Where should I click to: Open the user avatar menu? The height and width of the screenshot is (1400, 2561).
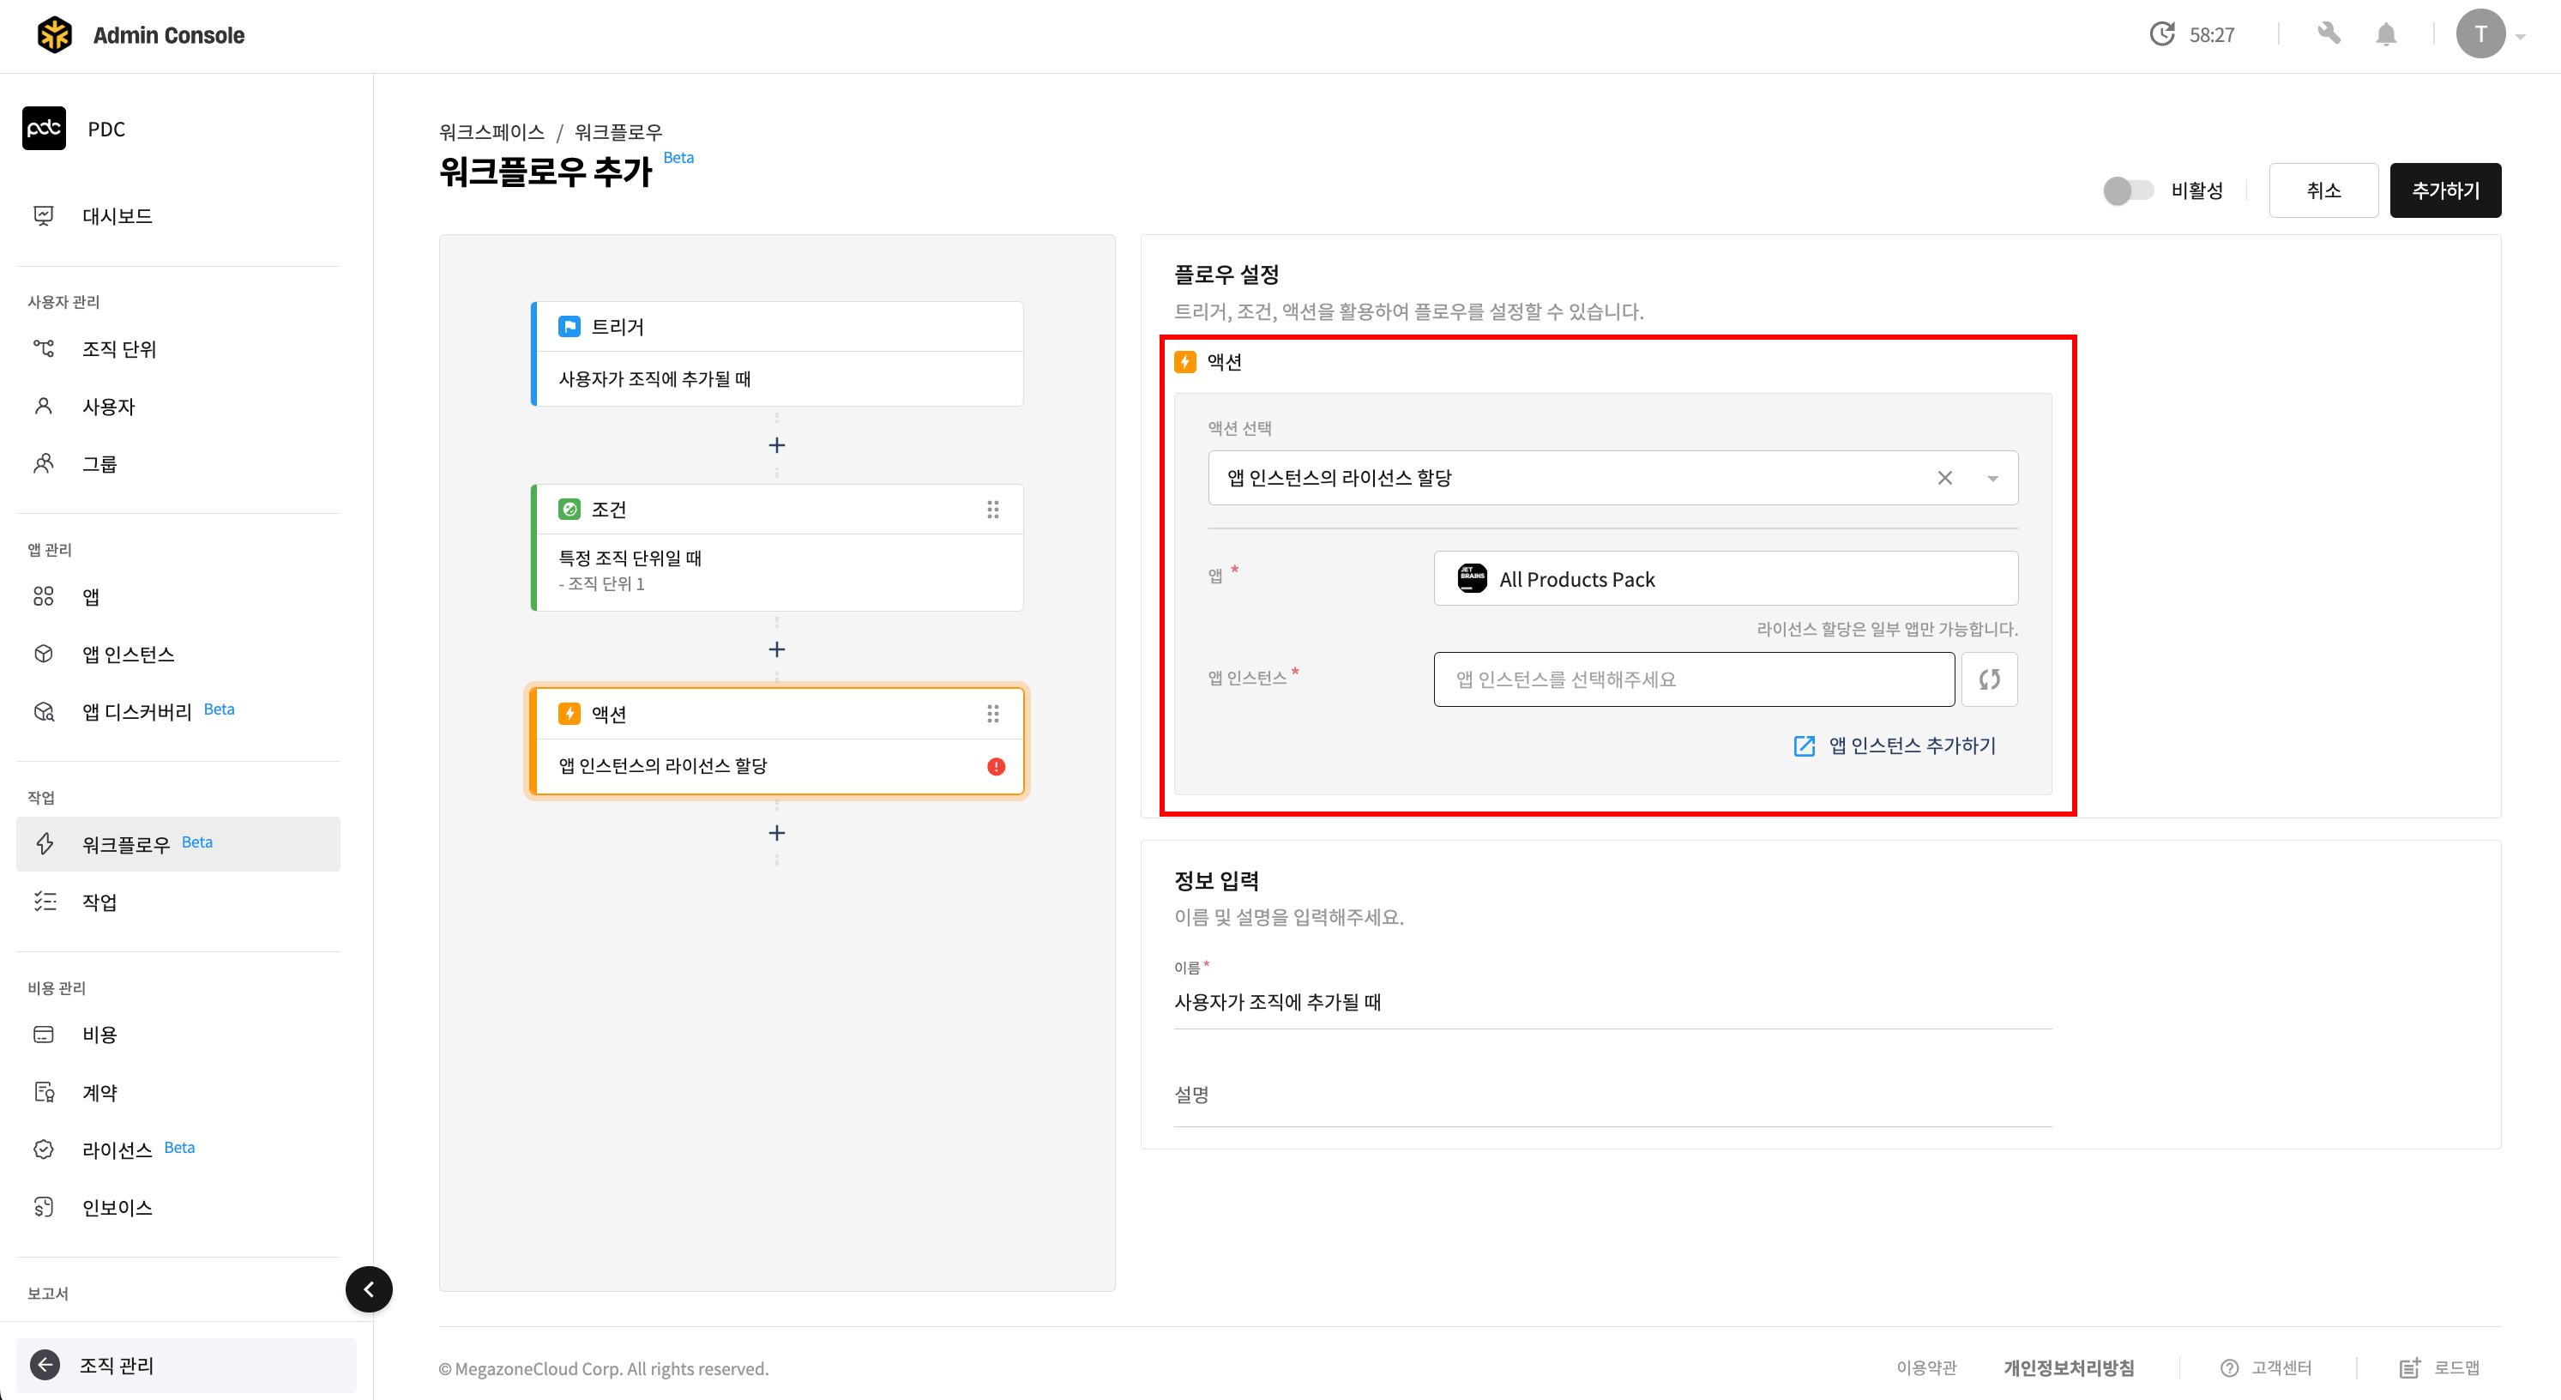pyautogui.click(x=2480, y=35)
